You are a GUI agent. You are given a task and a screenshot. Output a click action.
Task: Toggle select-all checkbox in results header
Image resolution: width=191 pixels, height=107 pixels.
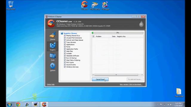(93, 36)
